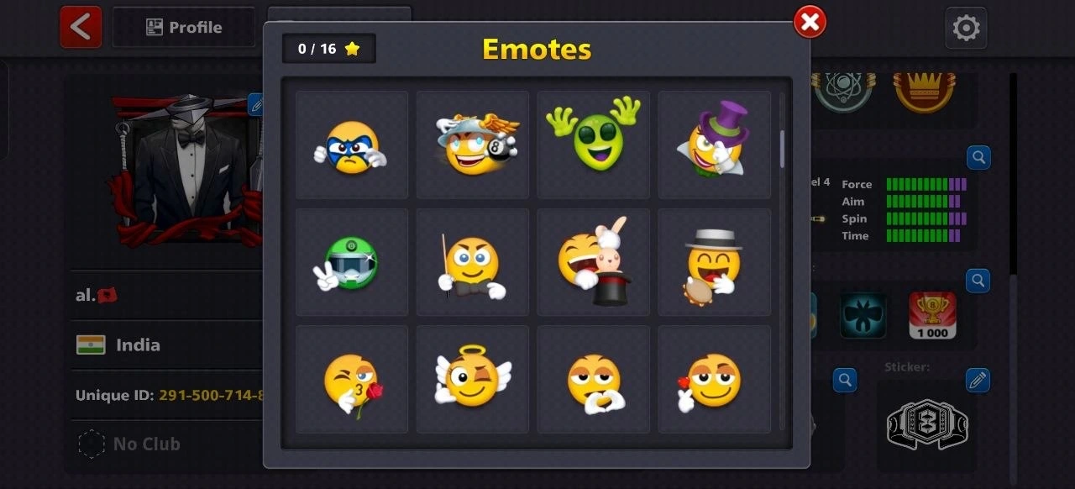Select the tambourine laughing emote
Image resolution: width=1075 pixels, height=489 pixels.
tap(715, 262)
